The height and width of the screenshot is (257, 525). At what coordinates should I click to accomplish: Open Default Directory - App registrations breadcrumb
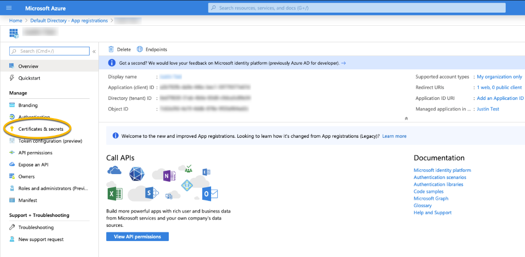[69, 21]
